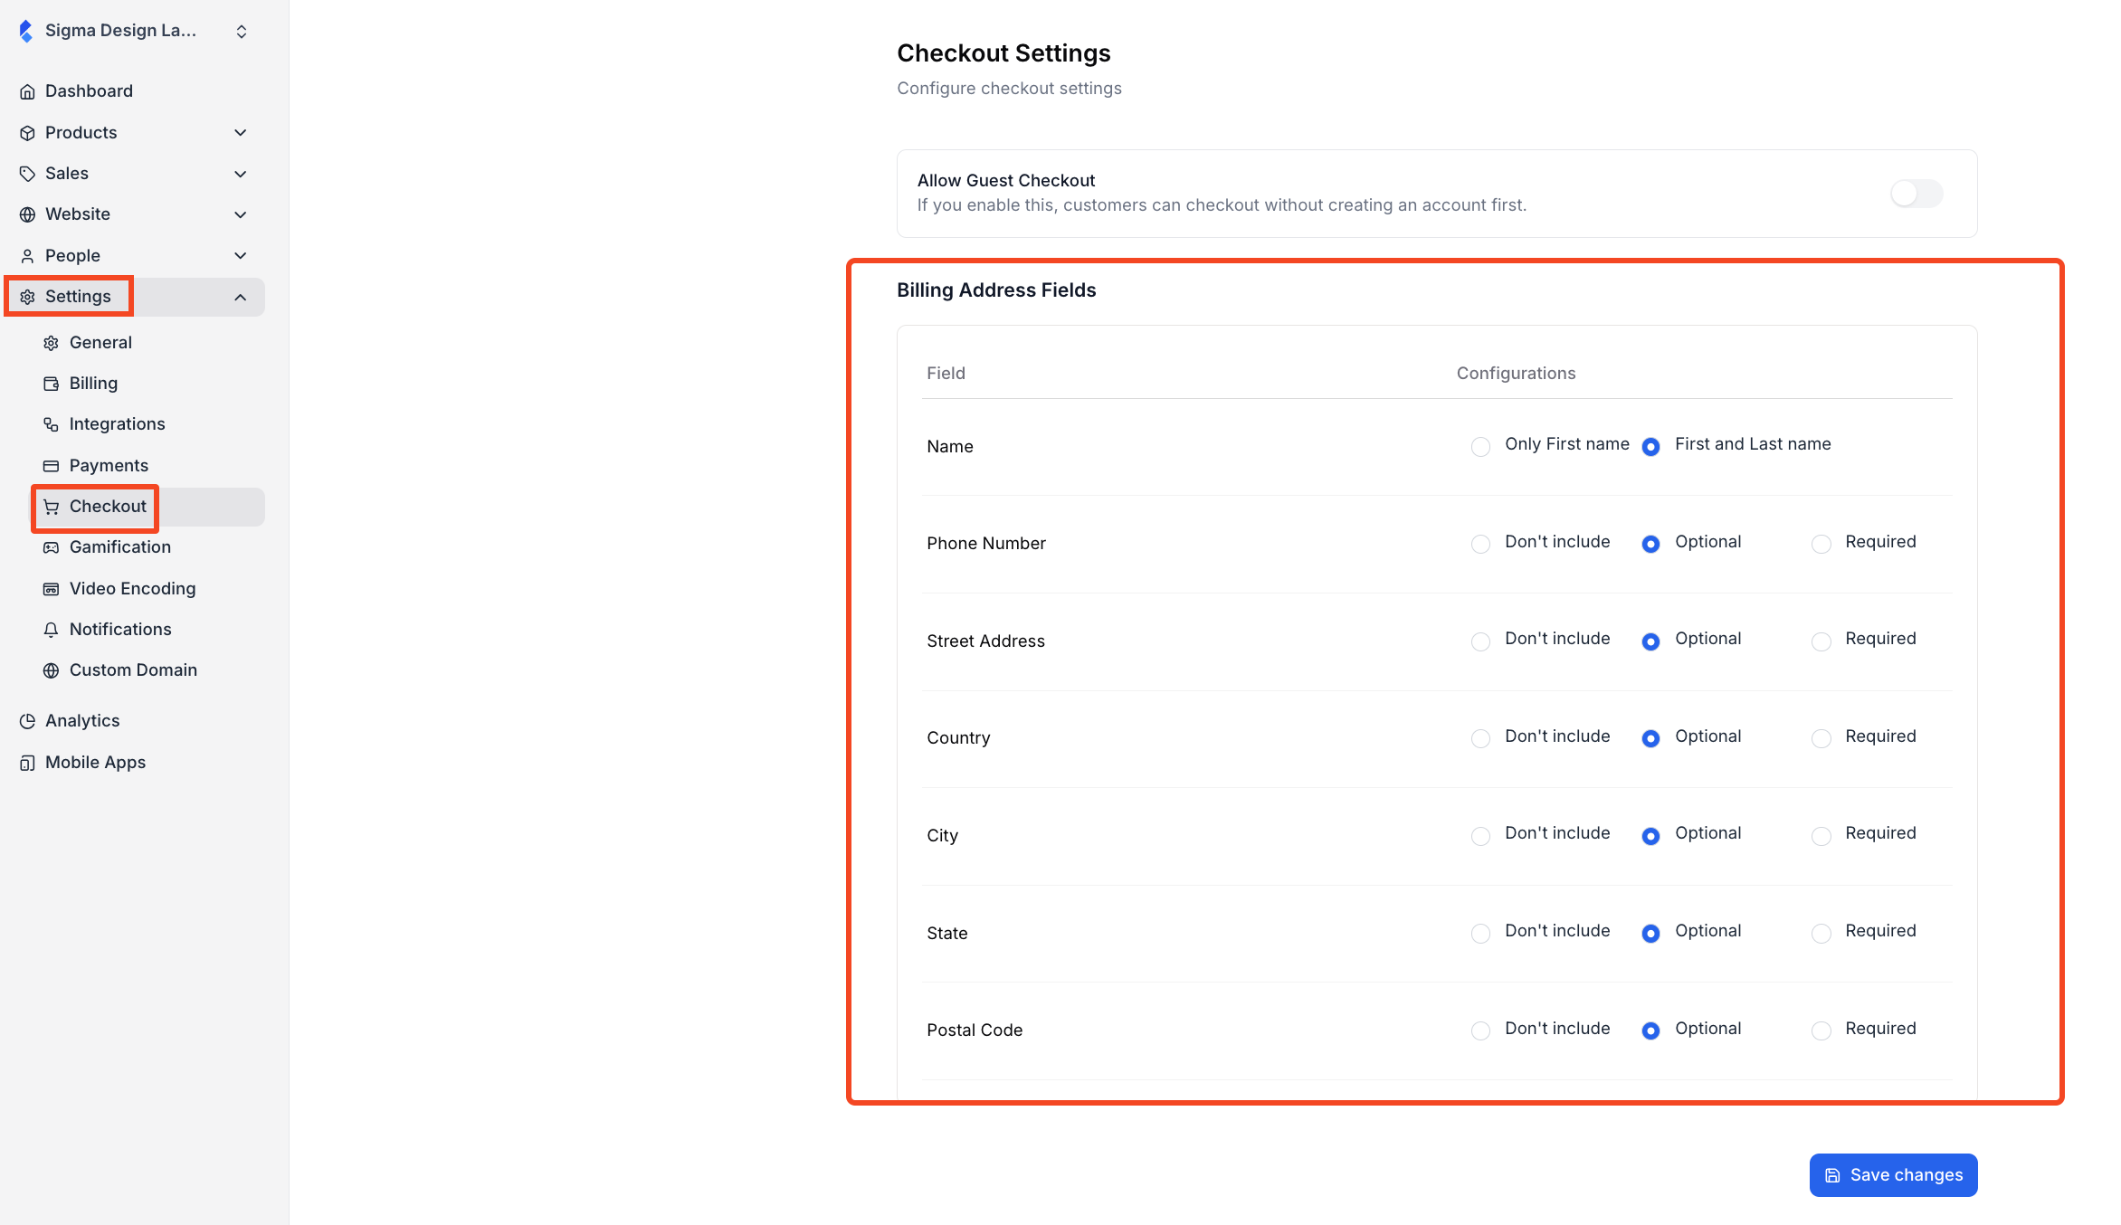Click the Custom Domain globe icon

pos(51,670)
